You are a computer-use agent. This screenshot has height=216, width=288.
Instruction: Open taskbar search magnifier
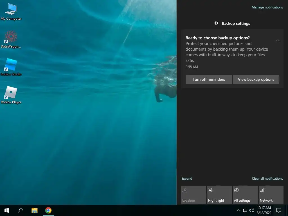20,210
